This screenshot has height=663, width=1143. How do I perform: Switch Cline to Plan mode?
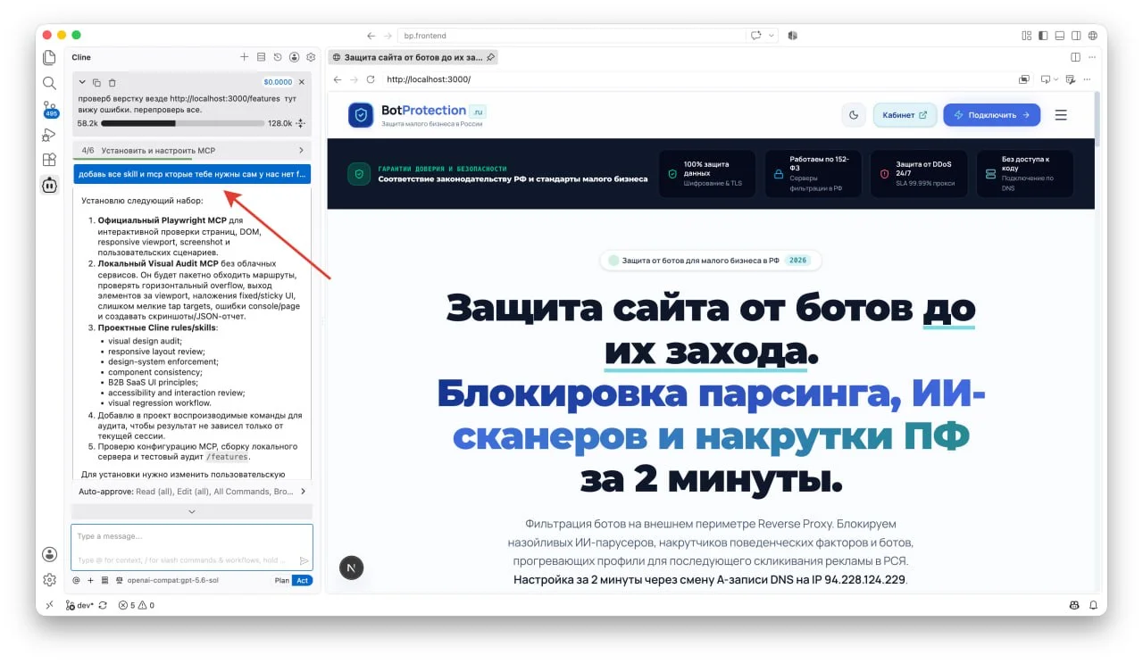281,580
